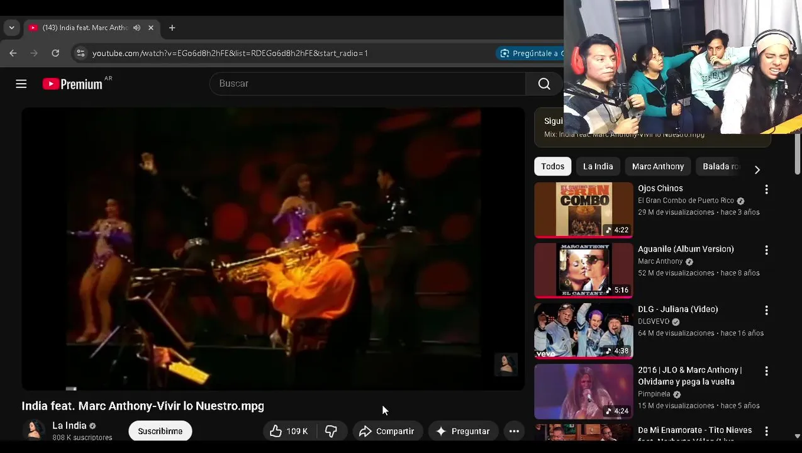The height and width of the screenshot is (453, 802).
Task: Open the YouTube hamburger guide menu
Action: click(21, 84)
